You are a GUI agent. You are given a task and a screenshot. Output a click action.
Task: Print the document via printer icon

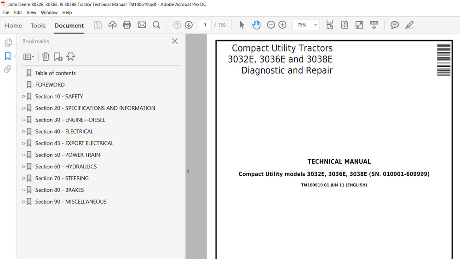coord(127,25)
